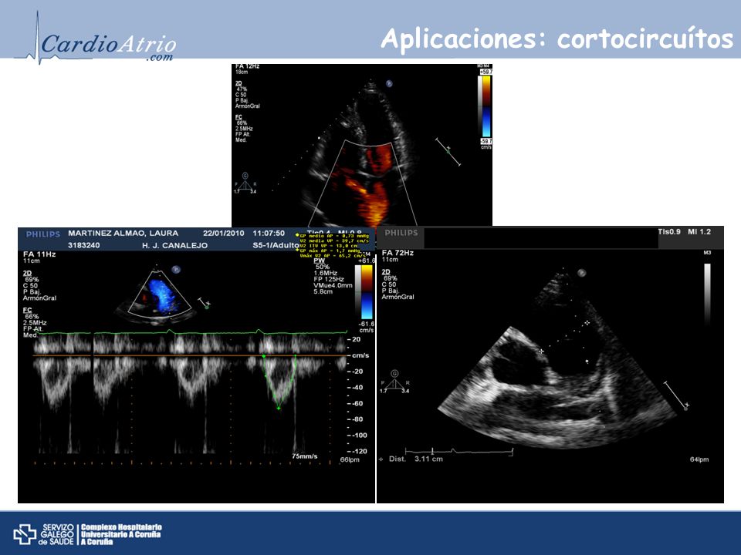Click the hospital label 'H. J. CANALEJO'
The image size is (741, 555).
point(174,245)
